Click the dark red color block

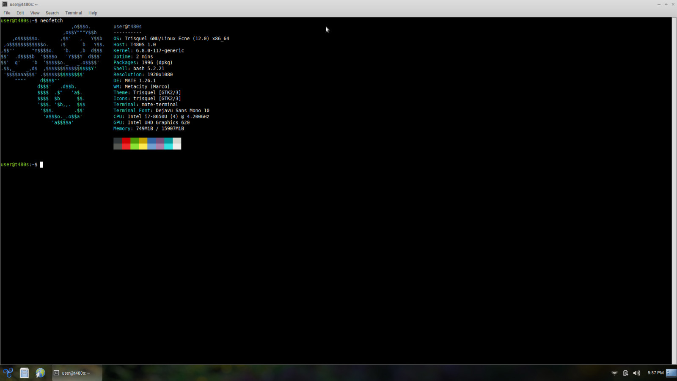126,141
